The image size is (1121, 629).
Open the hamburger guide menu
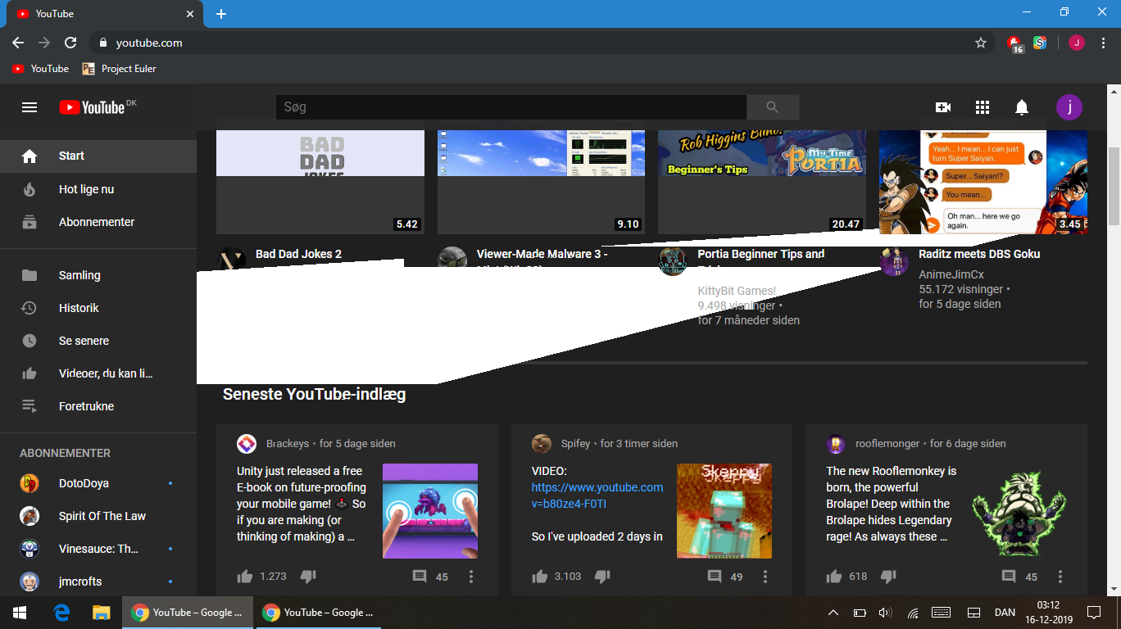pyautogui.click(x=29, y=107)
